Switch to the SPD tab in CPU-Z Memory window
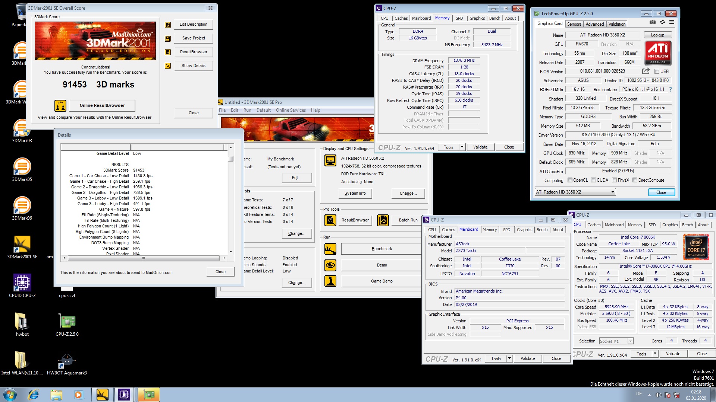 pos(459,18)
